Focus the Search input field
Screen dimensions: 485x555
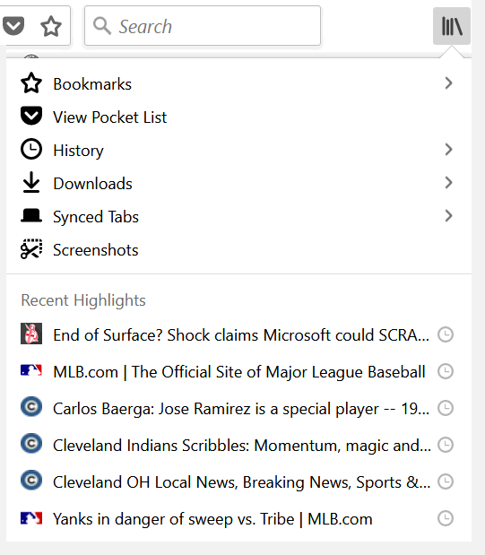(203, 25)
